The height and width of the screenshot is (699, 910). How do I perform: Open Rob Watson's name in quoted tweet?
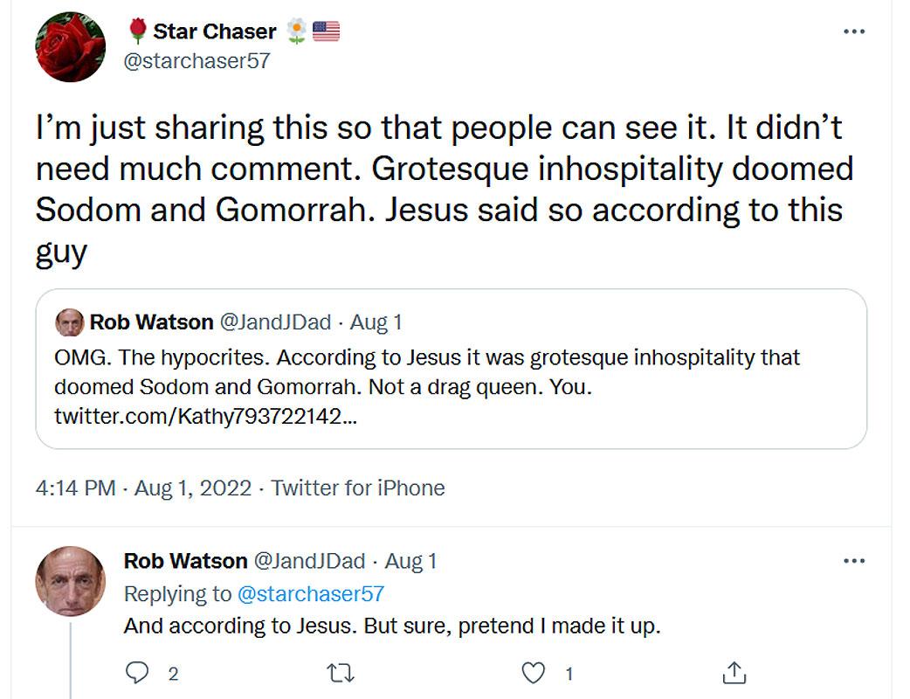tap(151, 322)
